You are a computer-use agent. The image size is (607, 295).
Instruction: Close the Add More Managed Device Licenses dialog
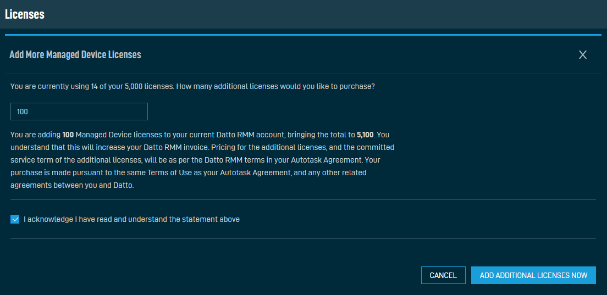point(583,55)
